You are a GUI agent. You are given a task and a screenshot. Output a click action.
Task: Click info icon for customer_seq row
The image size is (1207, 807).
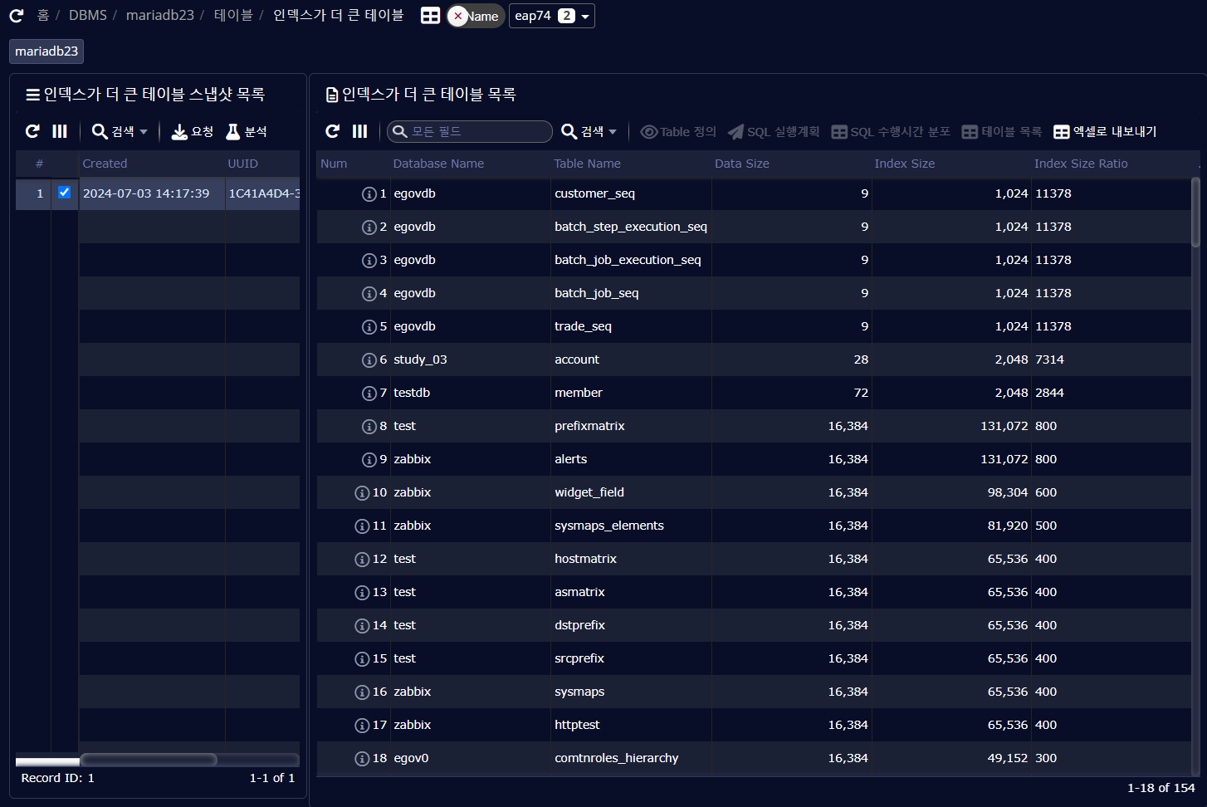point(369,194)
